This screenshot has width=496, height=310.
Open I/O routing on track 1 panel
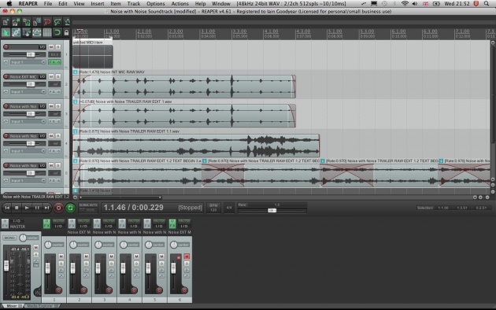pos(43,46)
